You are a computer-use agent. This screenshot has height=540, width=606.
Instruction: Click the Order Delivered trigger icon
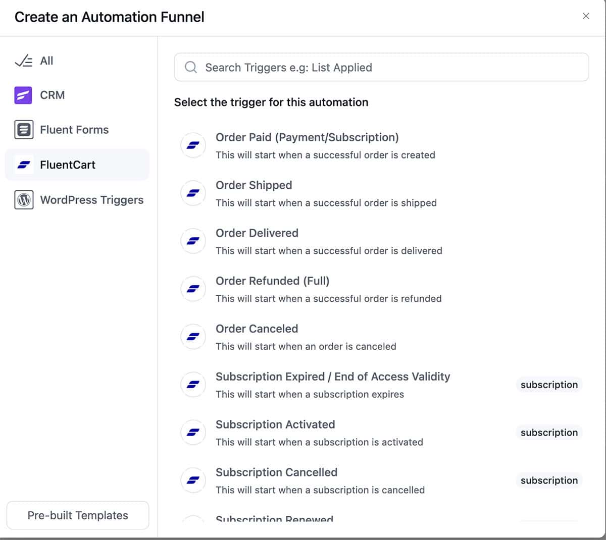[193, 241]
